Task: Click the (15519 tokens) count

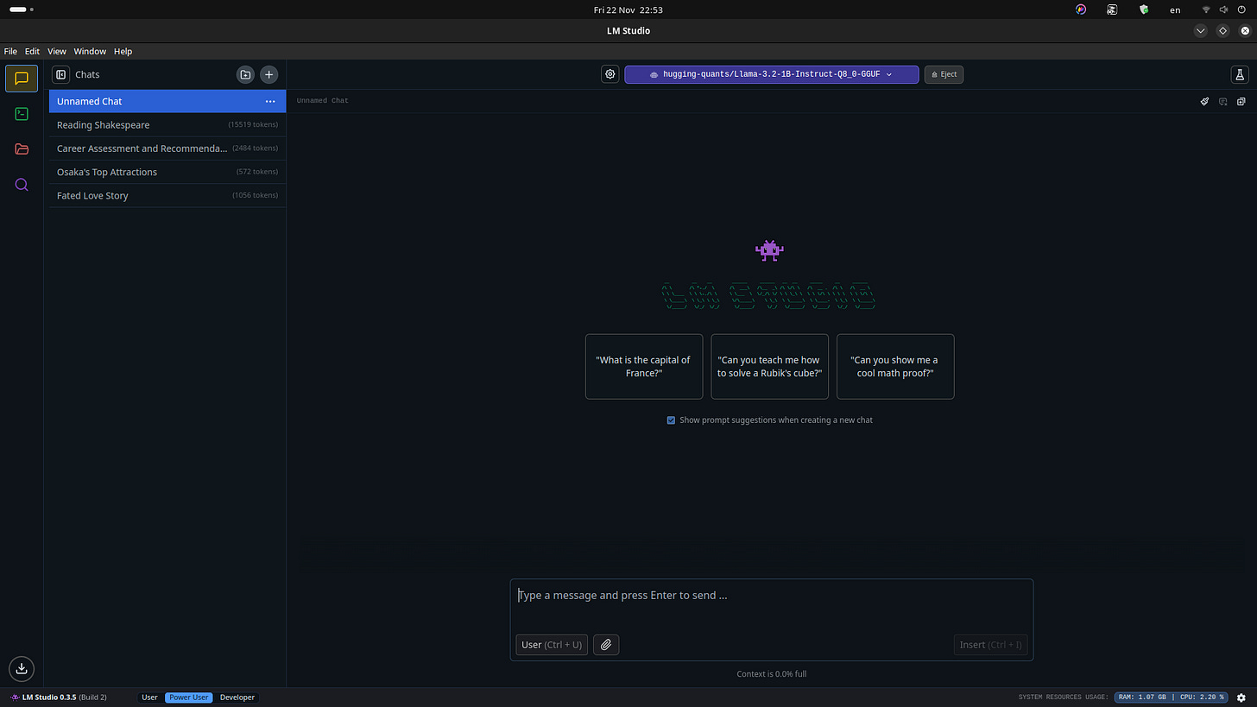Action: [x=253, y=125]
